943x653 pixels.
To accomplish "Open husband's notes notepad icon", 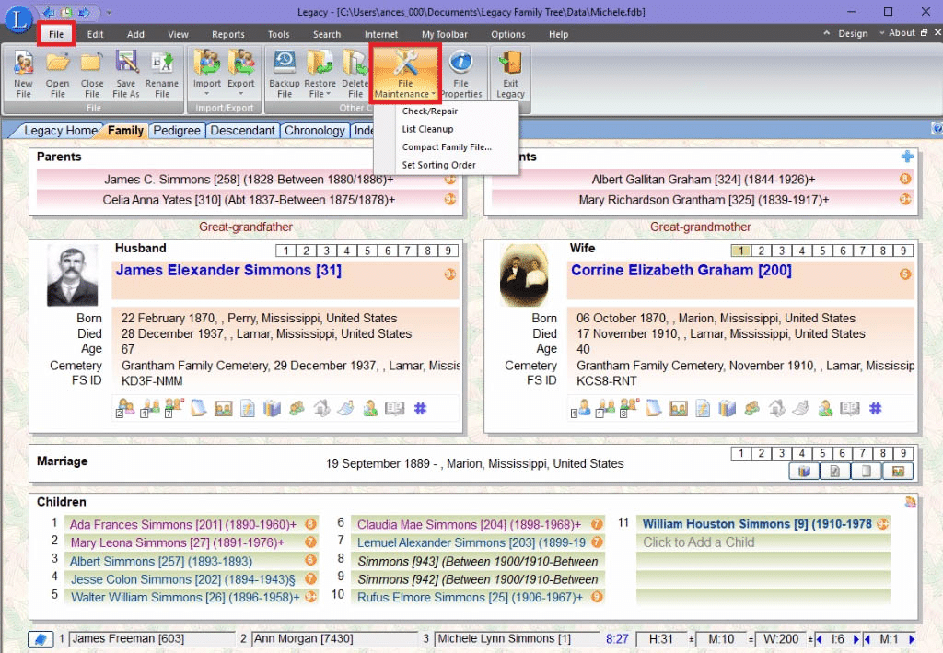I will (199, 408).
